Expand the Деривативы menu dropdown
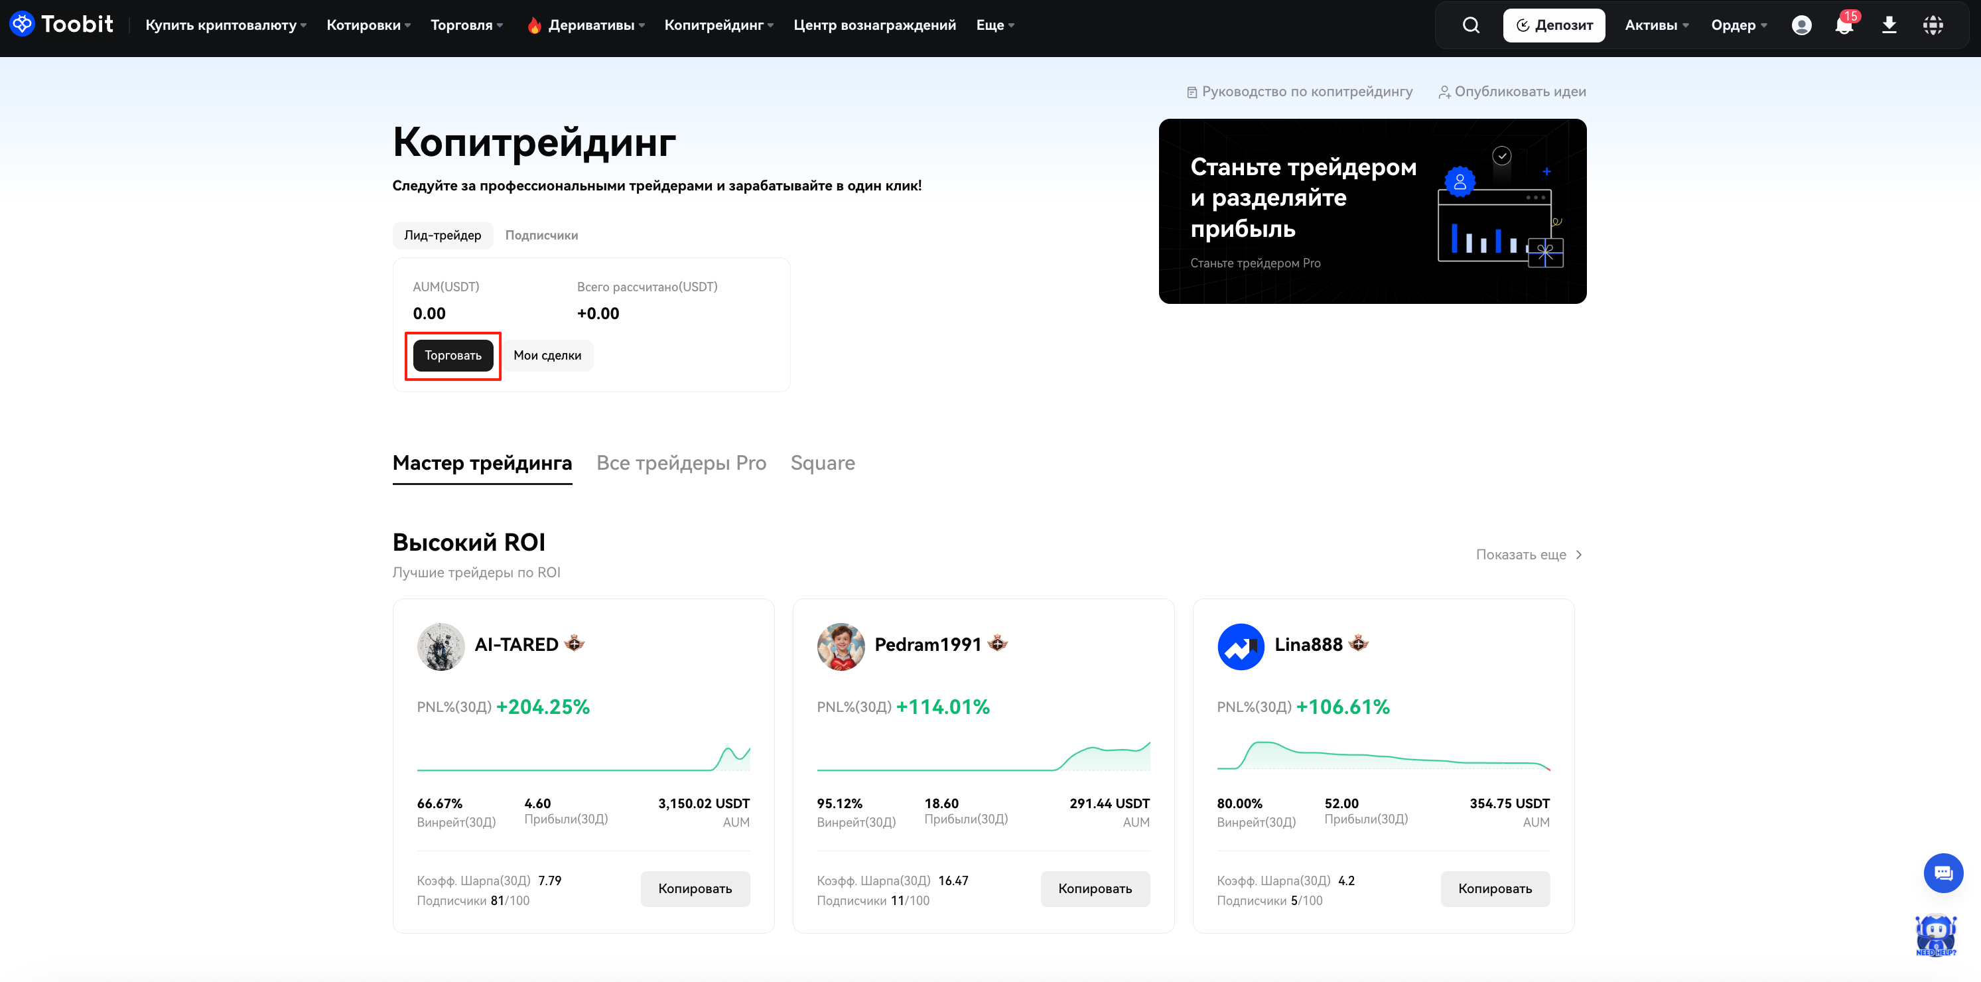The height and width of the screenshot is (982, 1981). point(590,25)
